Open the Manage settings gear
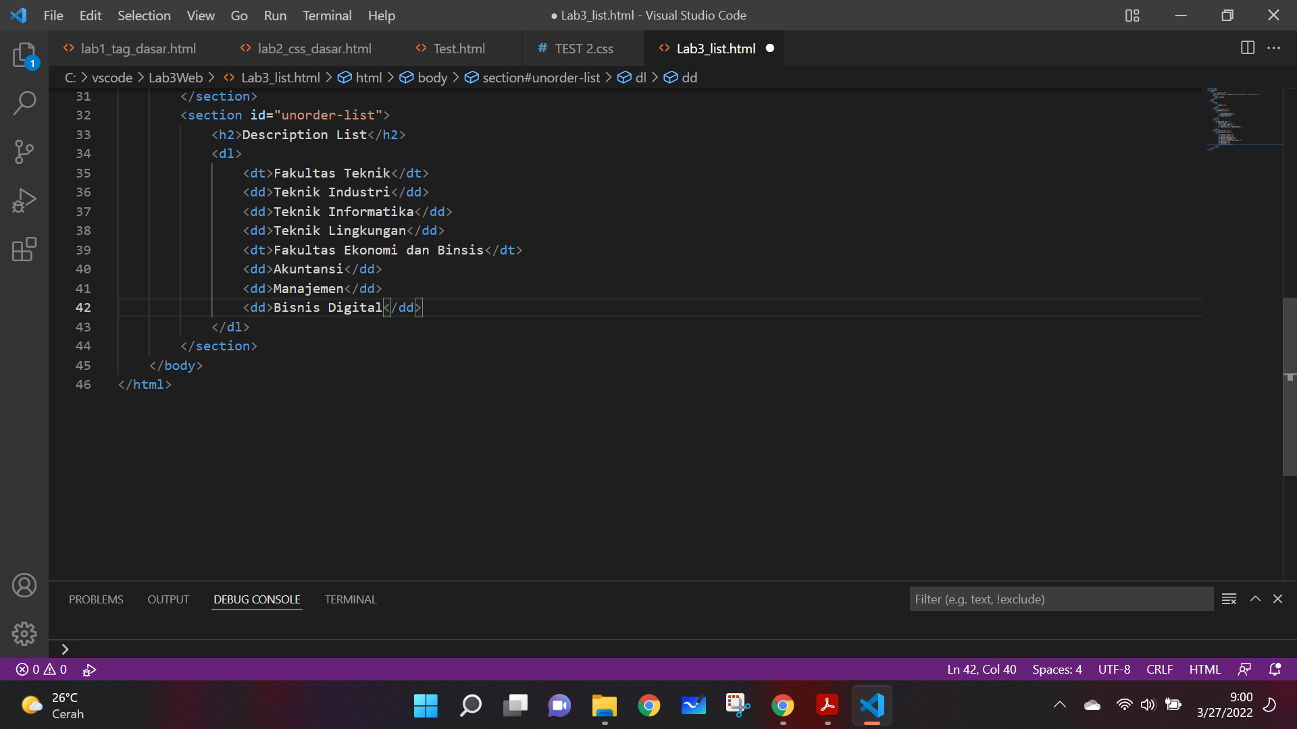This screenshot has height=729, width=1297. point(24,633)
